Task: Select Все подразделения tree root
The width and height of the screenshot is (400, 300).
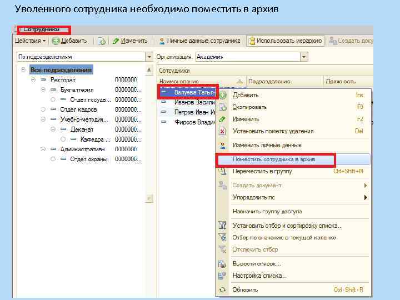Action: click(x=61, y=70)
